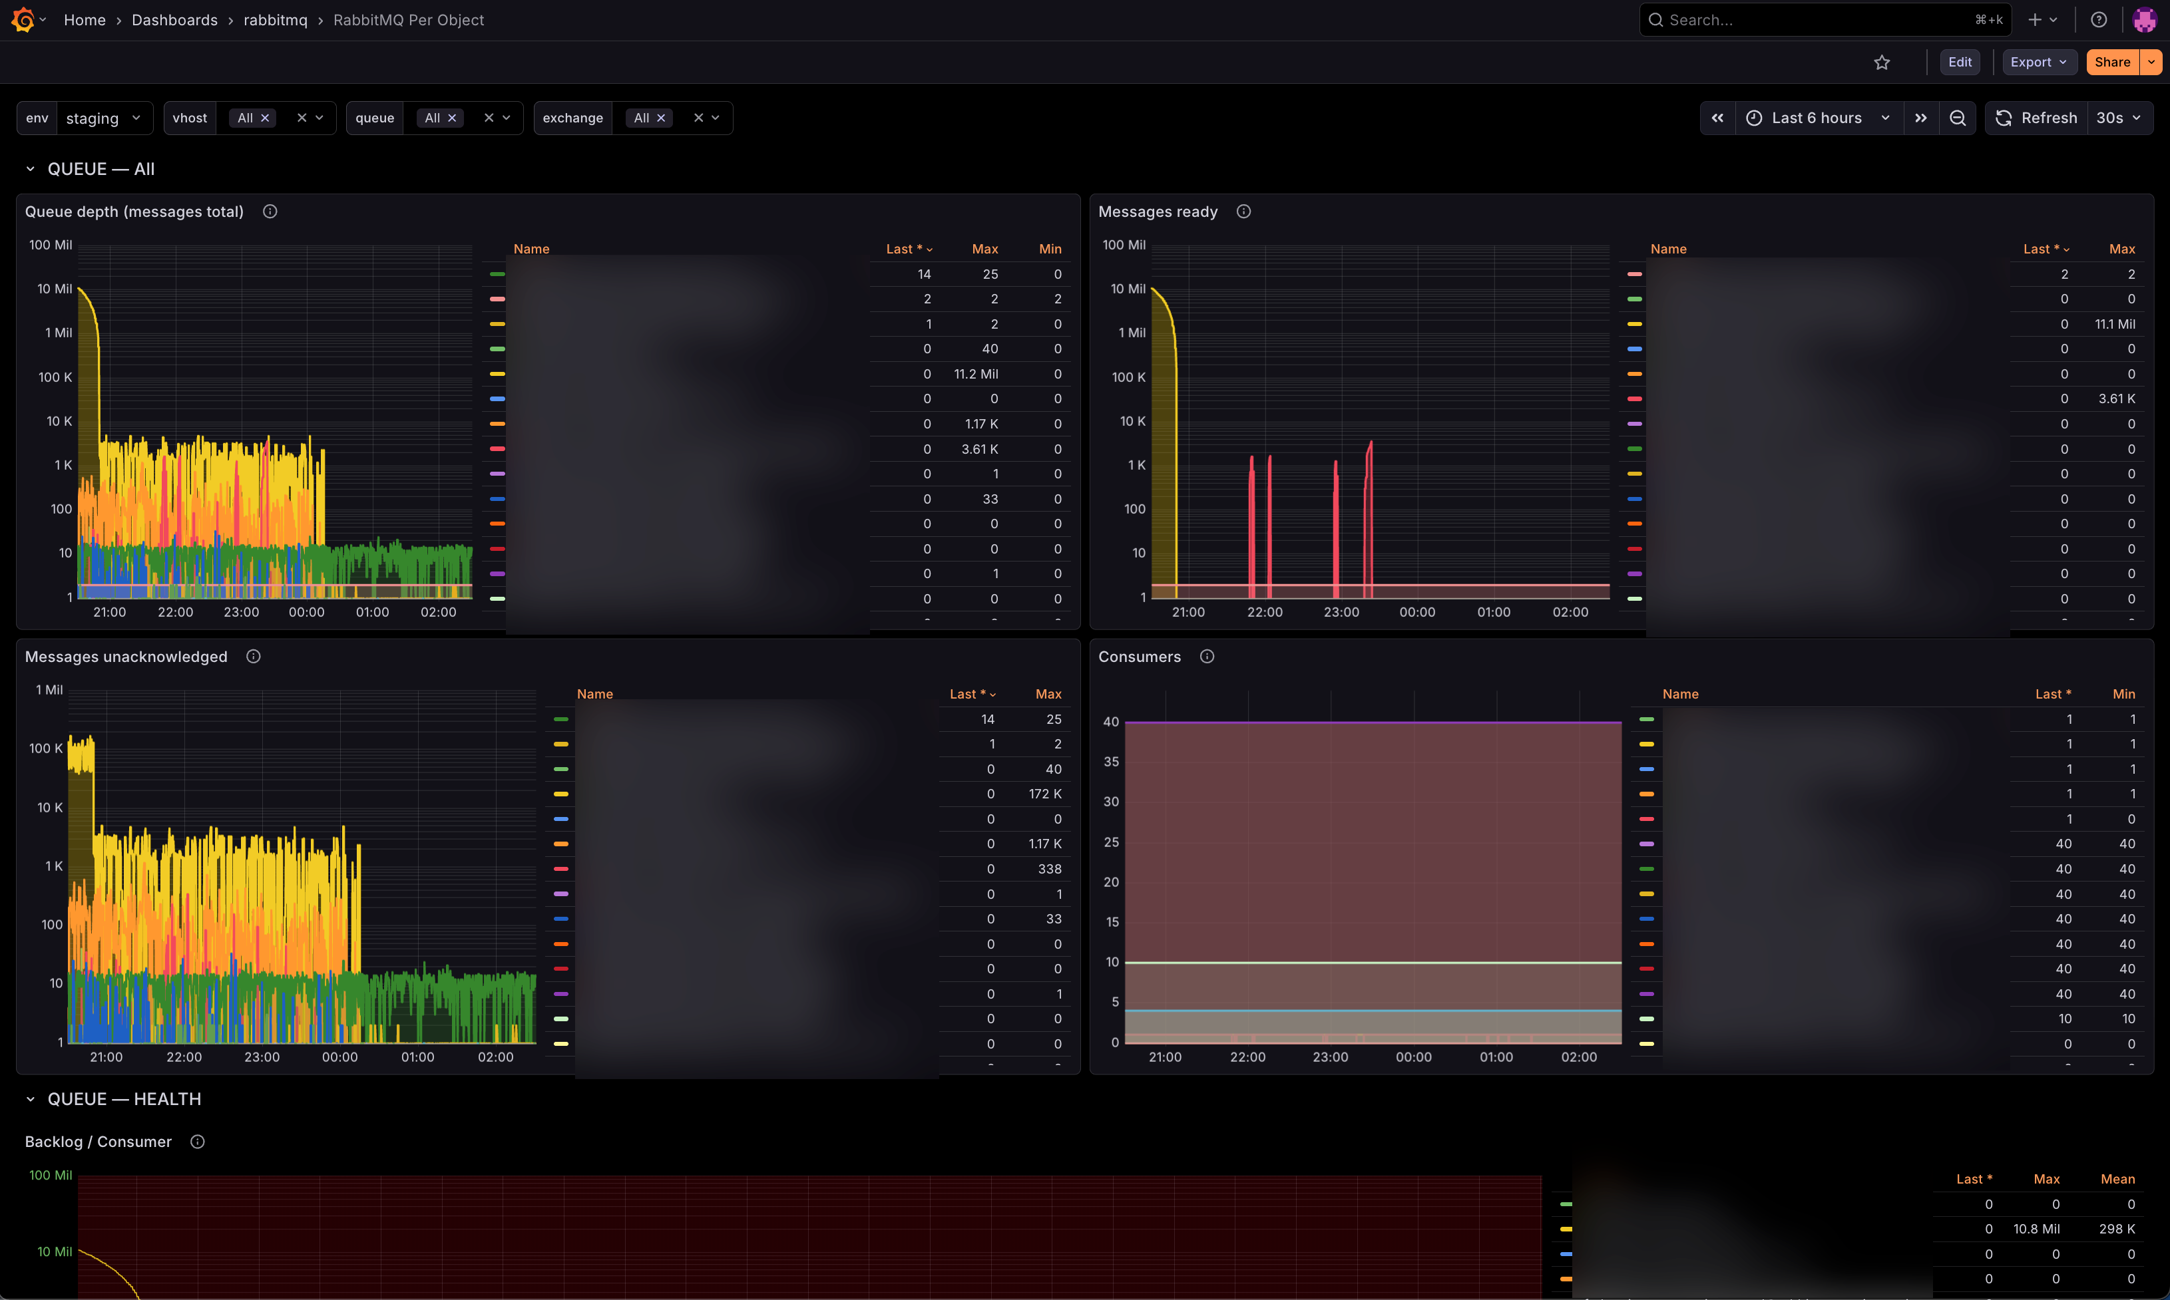Click yellow swatch of 11.2 Mil legend row
The height and width of the screenshot is (1300, 2170).
(497, 374)
